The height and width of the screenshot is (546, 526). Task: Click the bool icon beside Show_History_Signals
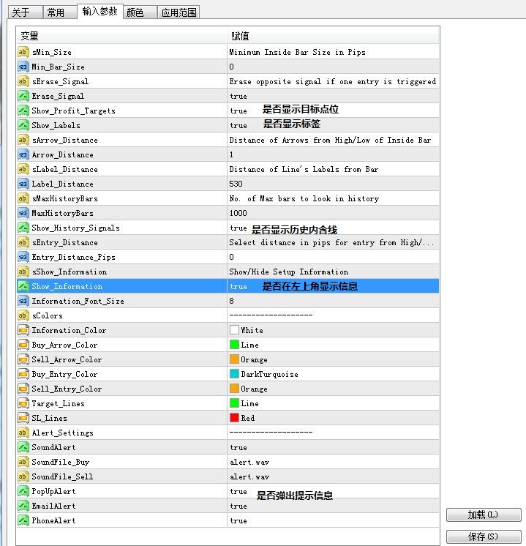pos(23,228)
